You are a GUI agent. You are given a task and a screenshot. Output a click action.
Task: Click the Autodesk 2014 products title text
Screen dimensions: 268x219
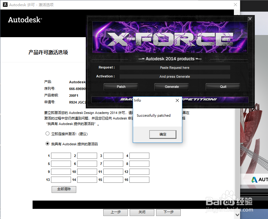tap(170, 59)
